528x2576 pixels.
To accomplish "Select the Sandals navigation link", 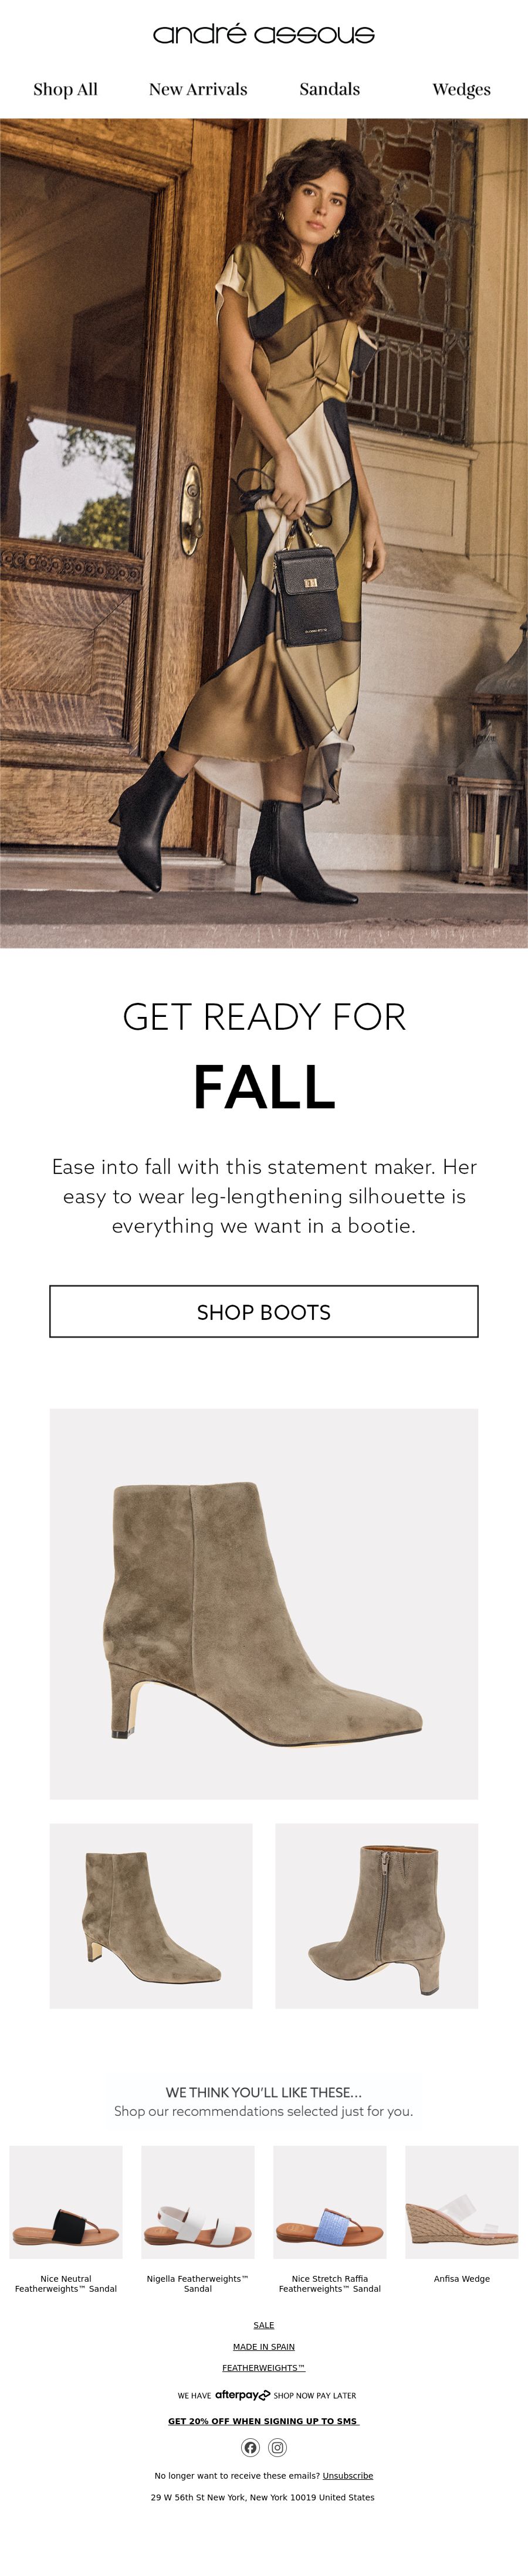I will point(330,89).
